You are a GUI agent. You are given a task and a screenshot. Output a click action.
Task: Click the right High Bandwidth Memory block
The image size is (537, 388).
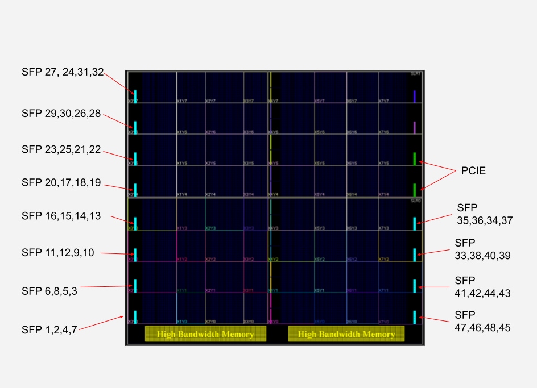[346, 333]
